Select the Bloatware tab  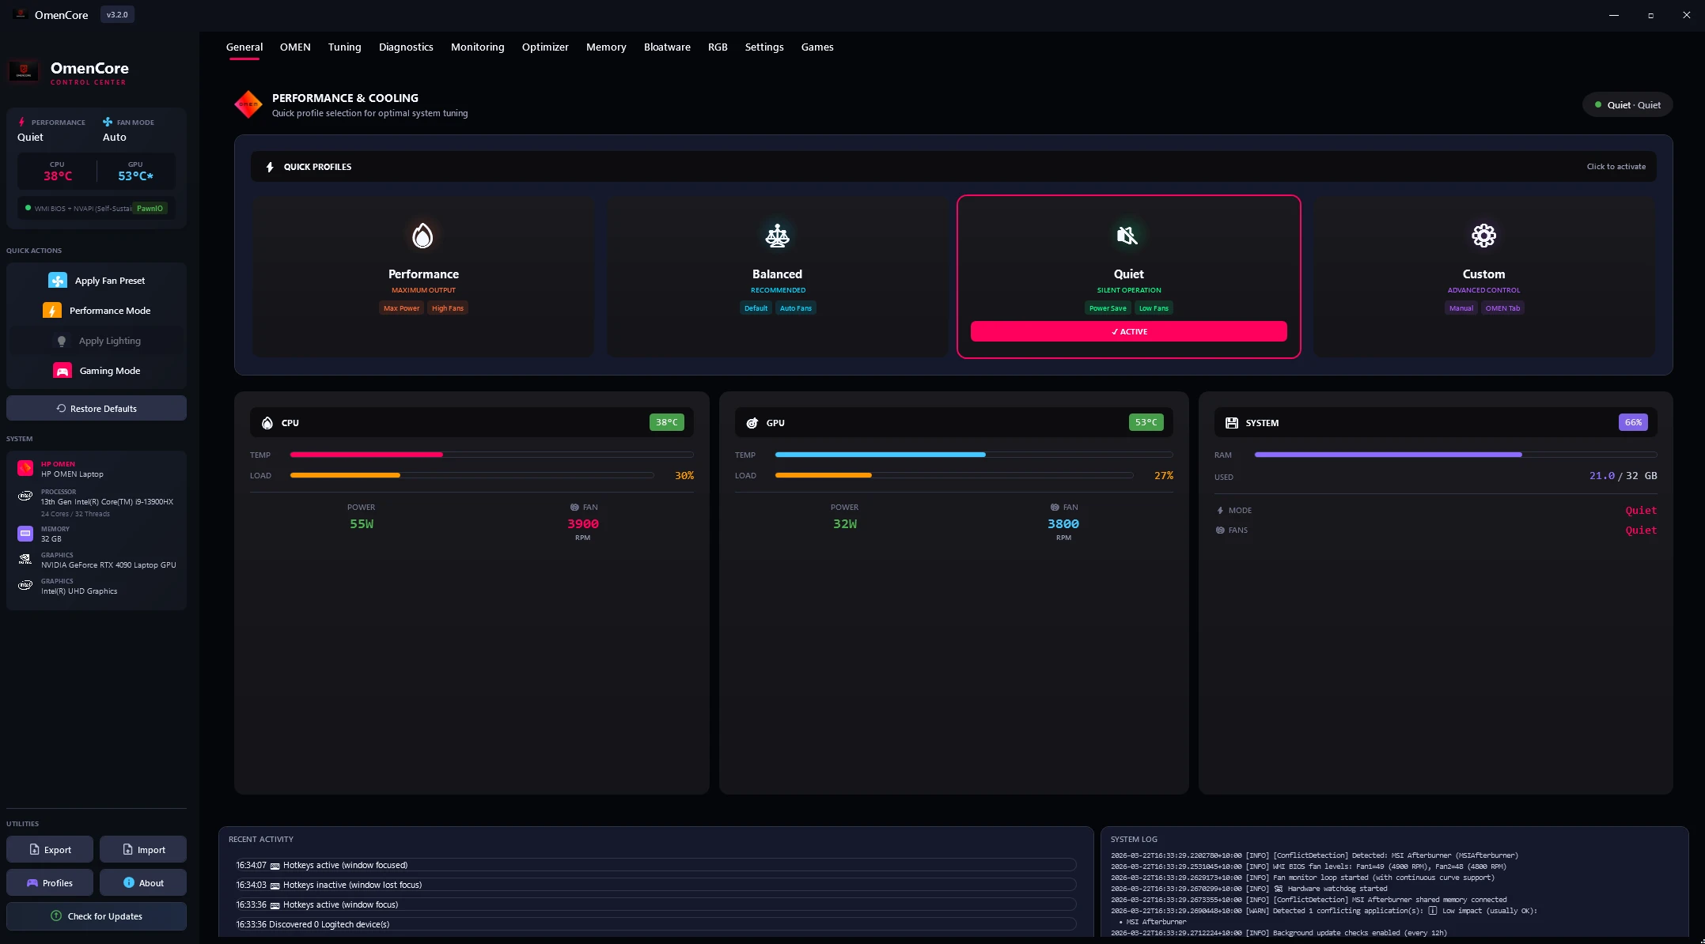point(667,47)
